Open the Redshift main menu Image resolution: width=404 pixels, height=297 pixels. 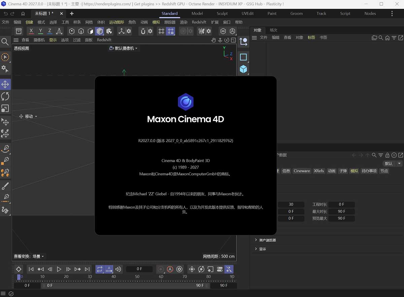(199, 22)
